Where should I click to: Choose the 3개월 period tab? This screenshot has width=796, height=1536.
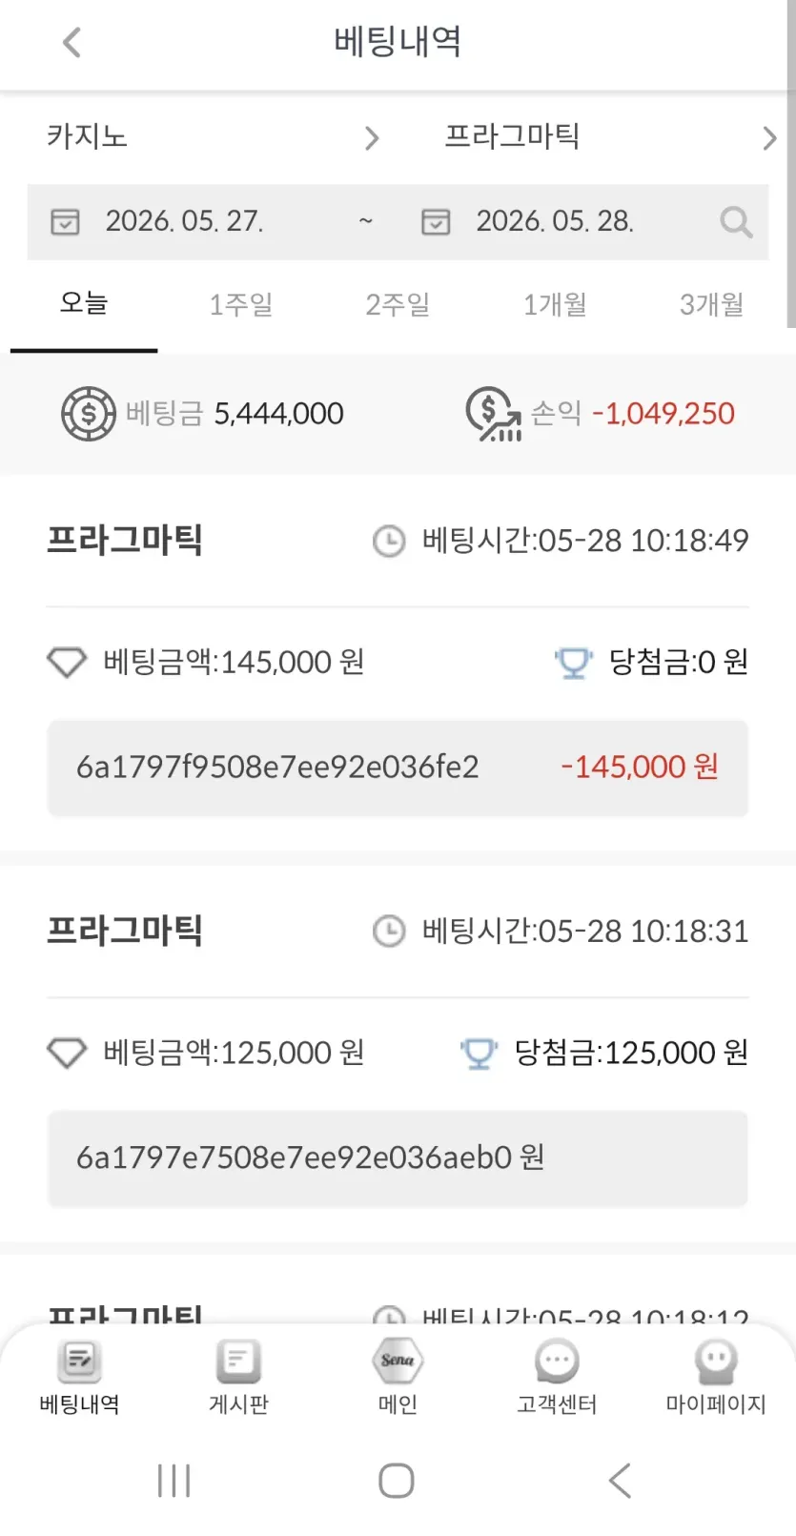point(711,305)
